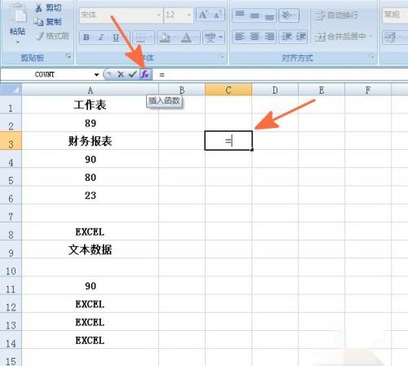Select column E header

pyautogui.click(x=322, y=90)
